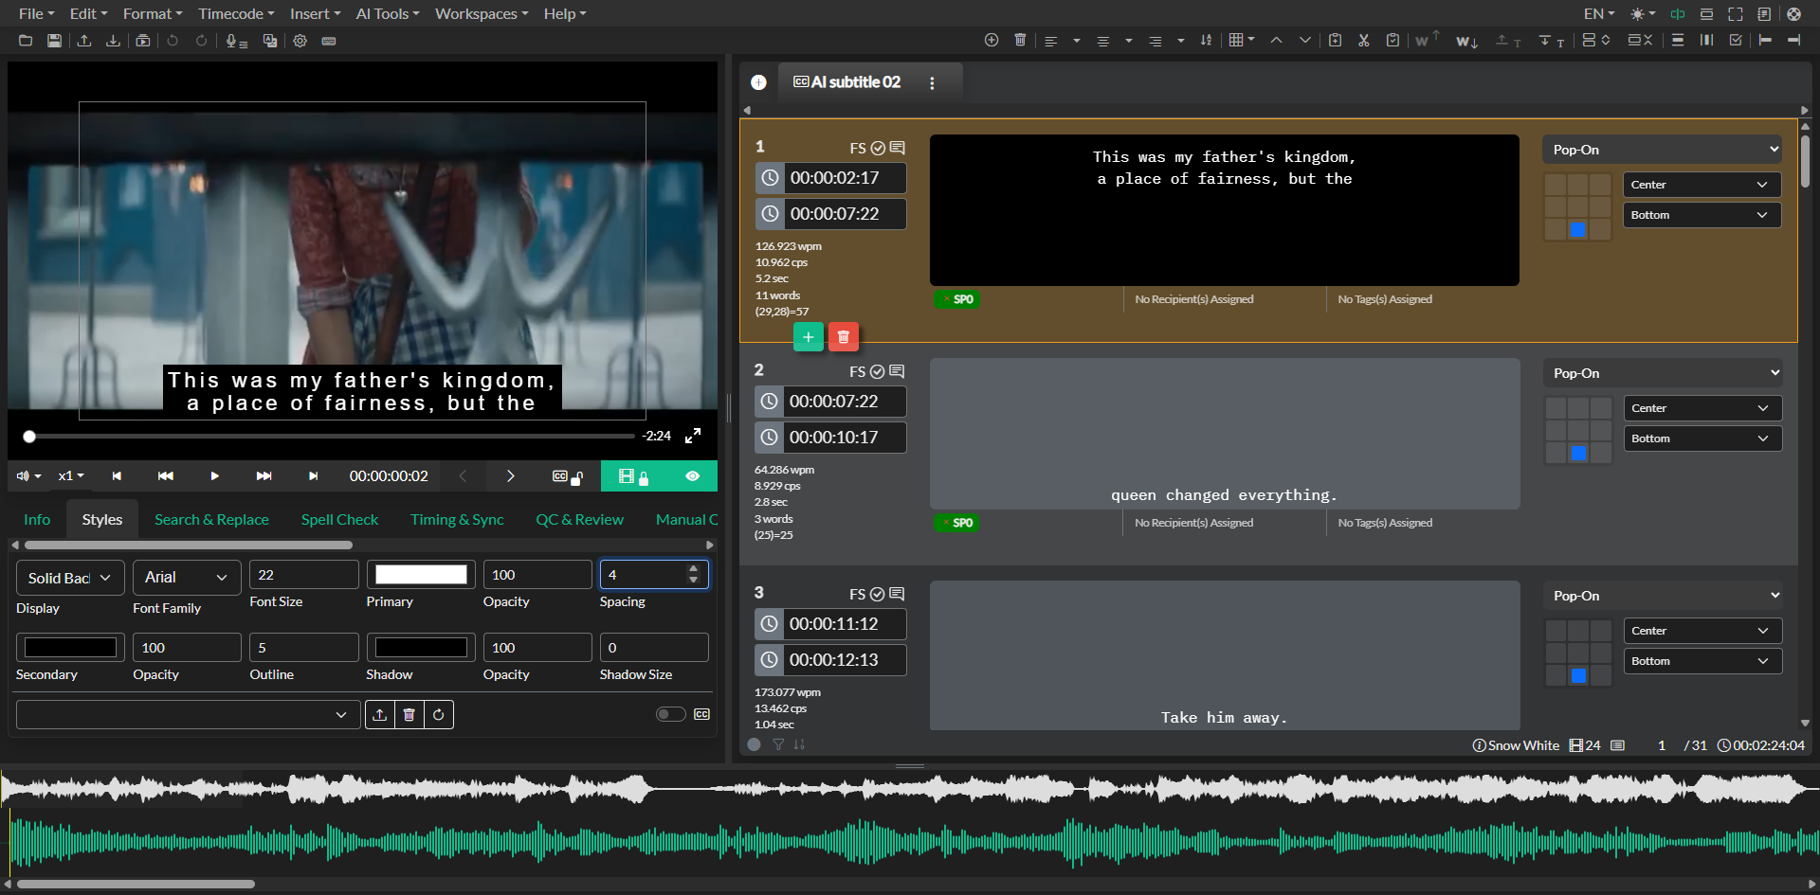Screen dimensions: 1820x895
Task: Open the settings gear icon
Action: point(300,41)
